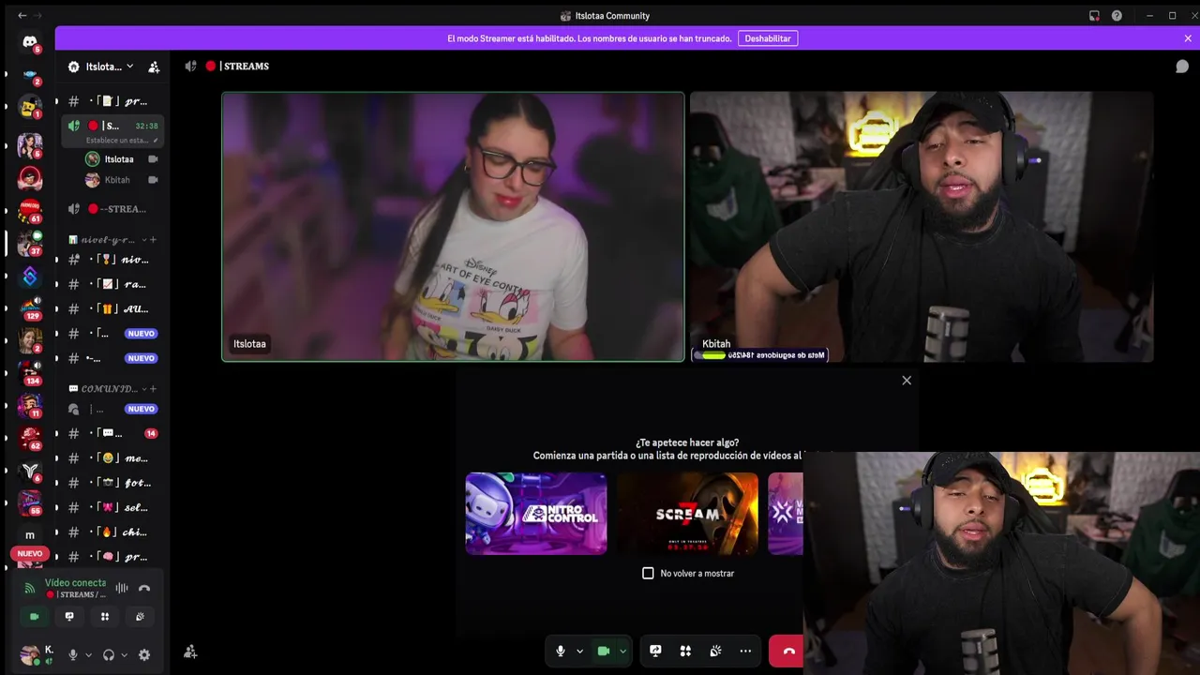Image resolution: width=1200 pixels, height=675 pixels.
Task: Toggle camera in bottom call bar
Action: pyautogui.click(x=604, y=651)
